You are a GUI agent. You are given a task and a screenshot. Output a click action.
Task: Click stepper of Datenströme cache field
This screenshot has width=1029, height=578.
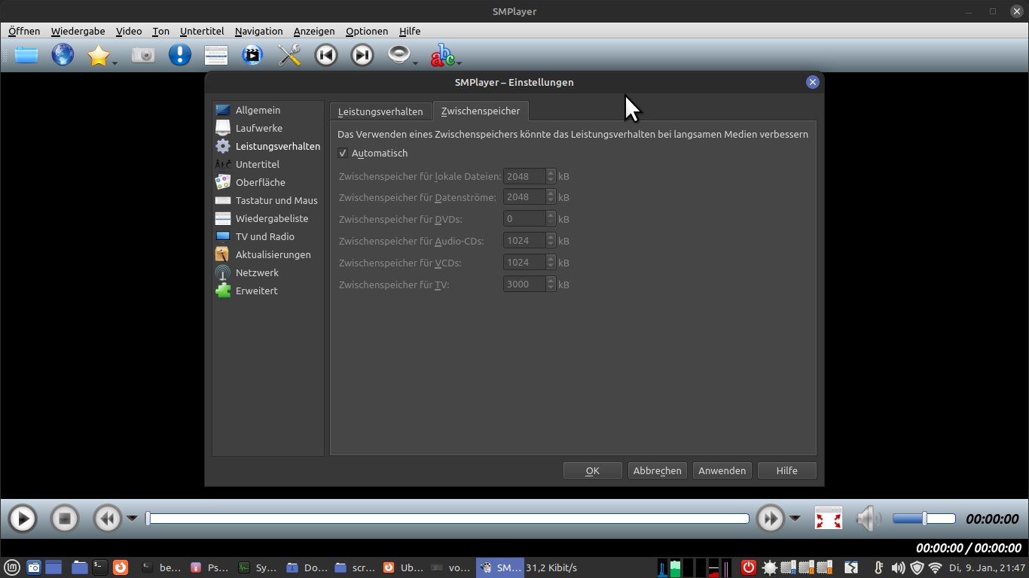click(551, 197)
